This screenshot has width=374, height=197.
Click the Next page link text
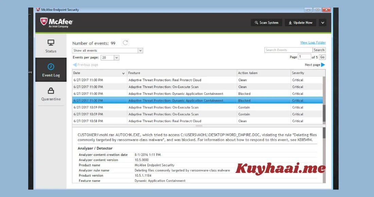coord(312,65)
